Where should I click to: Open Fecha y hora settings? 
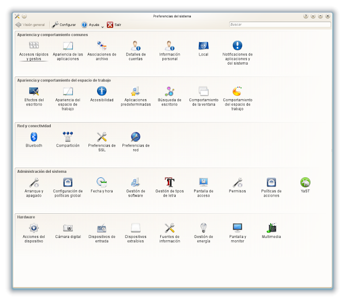[x=101, y=183]
